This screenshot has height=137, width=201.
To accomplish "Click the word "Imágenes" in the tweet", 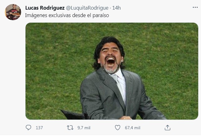I will pos(35,14).
